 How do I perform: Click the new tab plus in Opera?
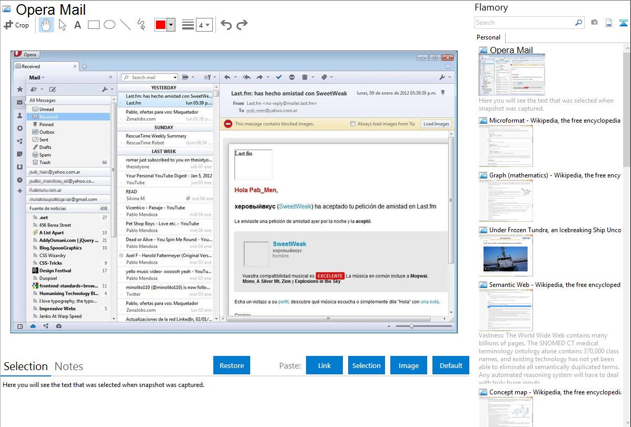click(84, 66)
